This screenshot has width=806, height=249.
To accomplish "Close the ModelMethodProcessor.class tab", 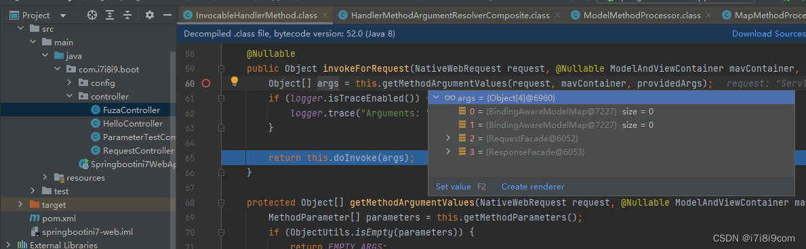I will pyautogui.click(x=708, y=16).
